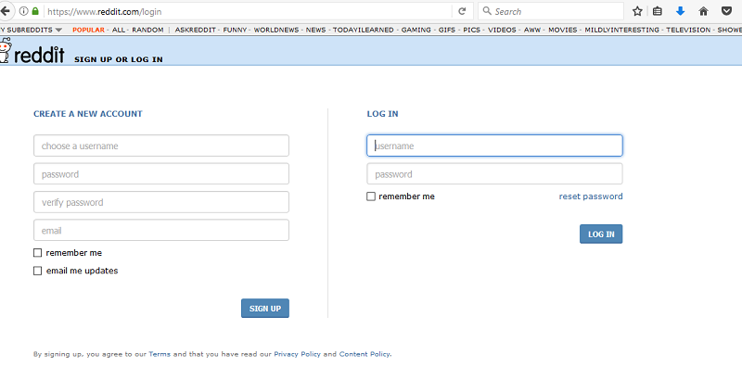The height and width of the screenshot is (380, 742).
Task: Bookmark this page with the star icon
Action: coord(637,11)
